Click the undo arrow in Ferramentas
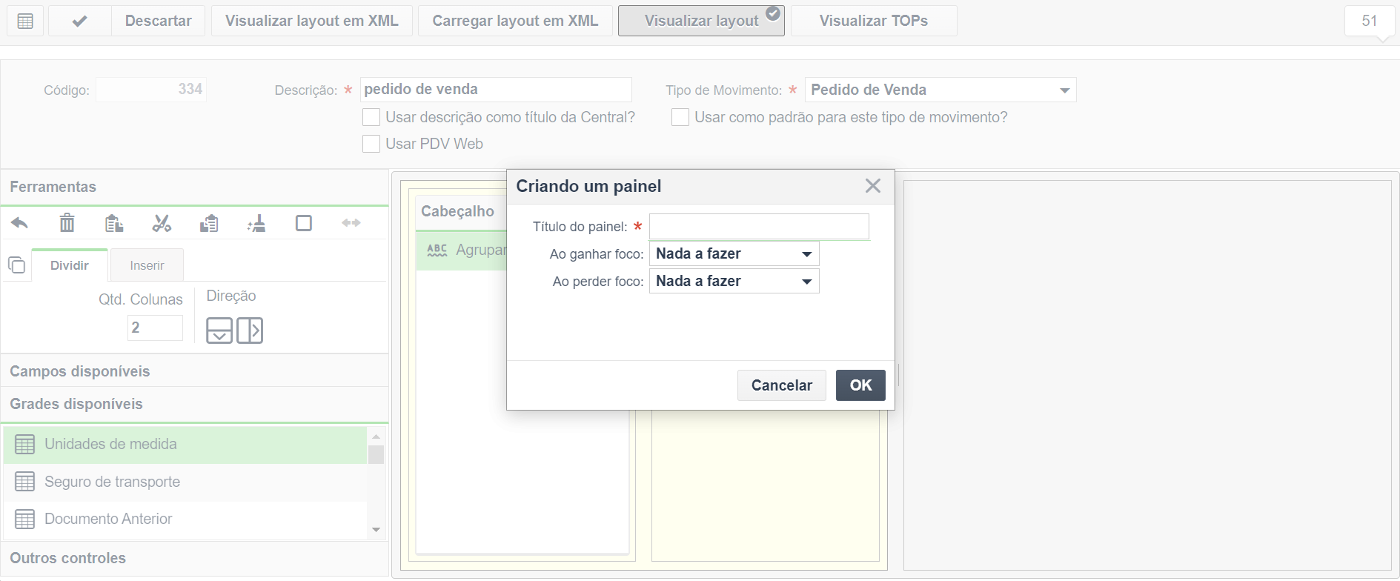This screenshot has width=1400, height=581. click(20, 223)
